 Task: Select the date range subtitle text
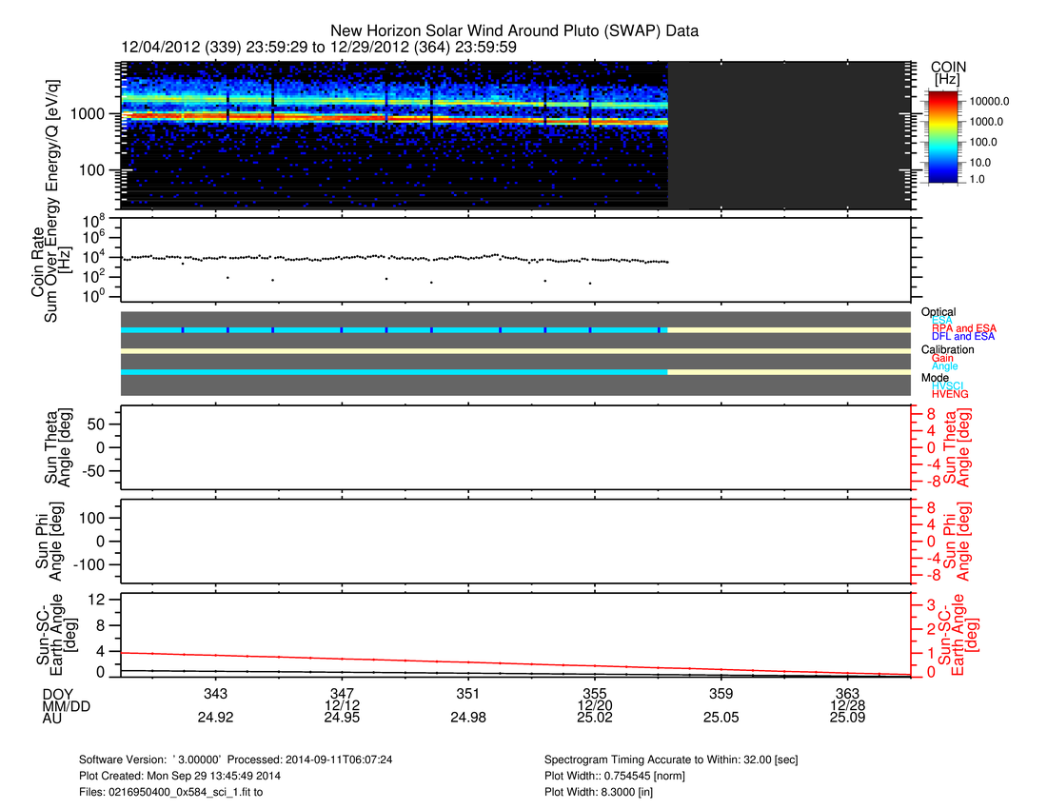click(x=319, y=46)
